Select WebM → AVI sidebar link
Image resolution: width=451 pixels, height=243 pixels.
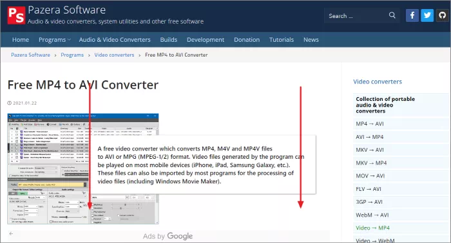point(372,215)
